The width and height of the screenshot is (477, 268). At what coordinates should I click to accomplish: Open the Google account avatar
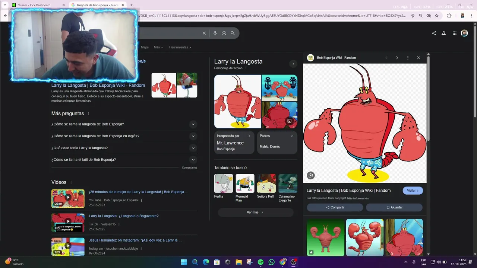coord(464,33)
